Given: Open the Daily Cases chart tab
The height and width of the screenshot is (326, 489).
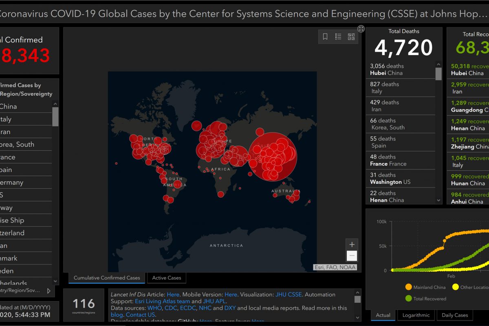Looking at the screenshot, I should [x=455, y=315].
